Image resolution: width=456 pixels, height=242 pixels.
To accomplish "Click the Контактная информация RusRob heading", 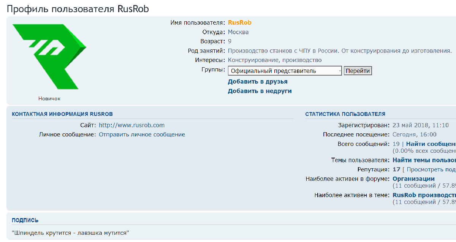I will tap(62, 114).
